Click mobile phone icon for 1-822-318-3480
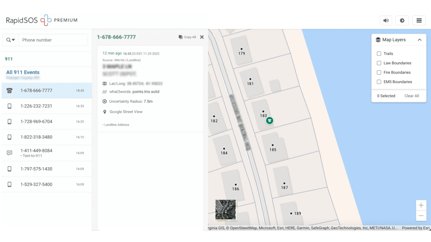Image resolution: width=431 pixels, height=242 pixels. pyautogui.click(x=9, y=137)
